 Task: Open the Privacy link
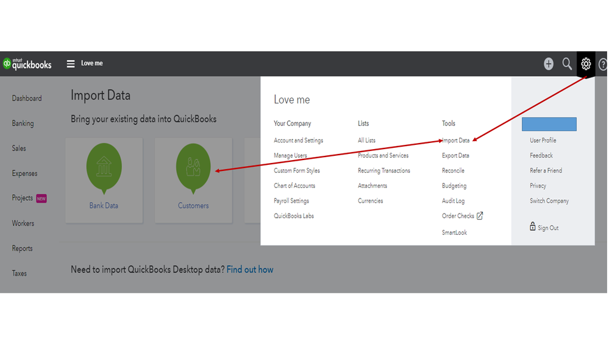coord(538,186)
